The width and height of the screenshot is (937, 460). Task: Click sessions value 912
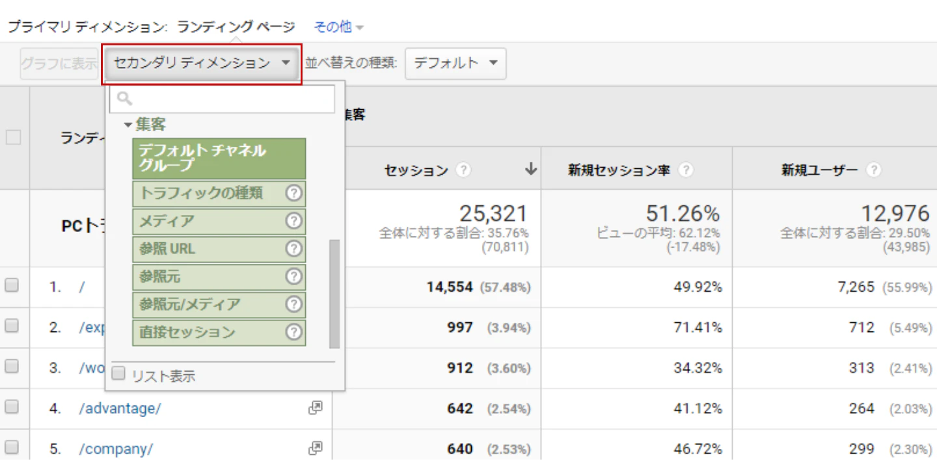point(460,368)
